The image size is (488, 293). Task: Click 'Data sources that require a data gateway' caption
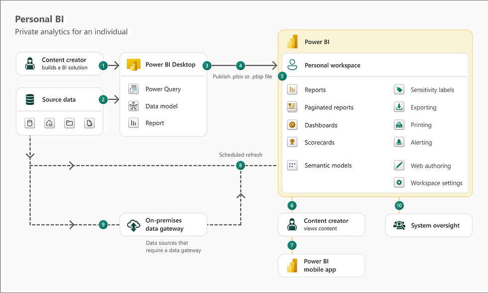(174, 247)
